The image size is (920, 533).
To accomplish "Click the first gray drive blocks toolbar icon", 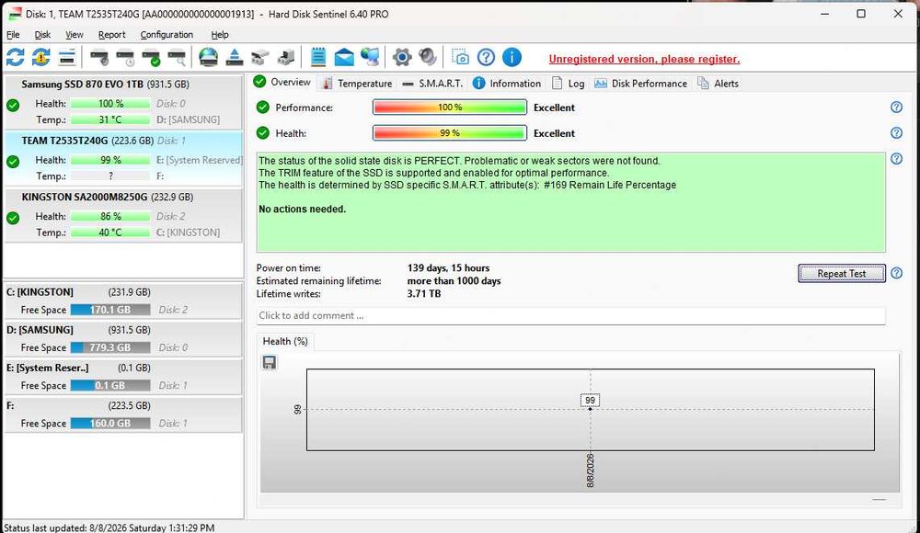I will pyautogui.click(x=260, y=57).
